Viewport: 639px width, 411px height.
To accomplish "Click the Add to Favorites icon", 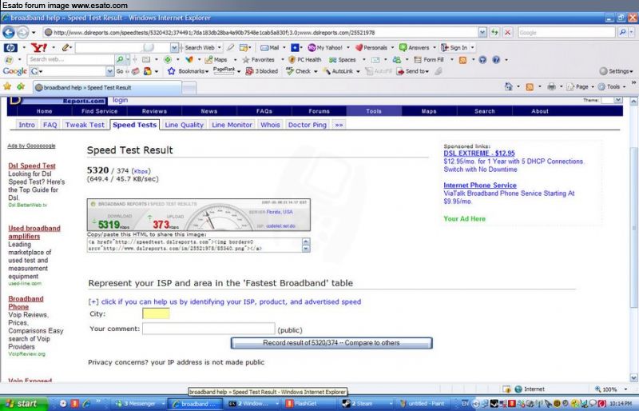I will click(21, 86).
